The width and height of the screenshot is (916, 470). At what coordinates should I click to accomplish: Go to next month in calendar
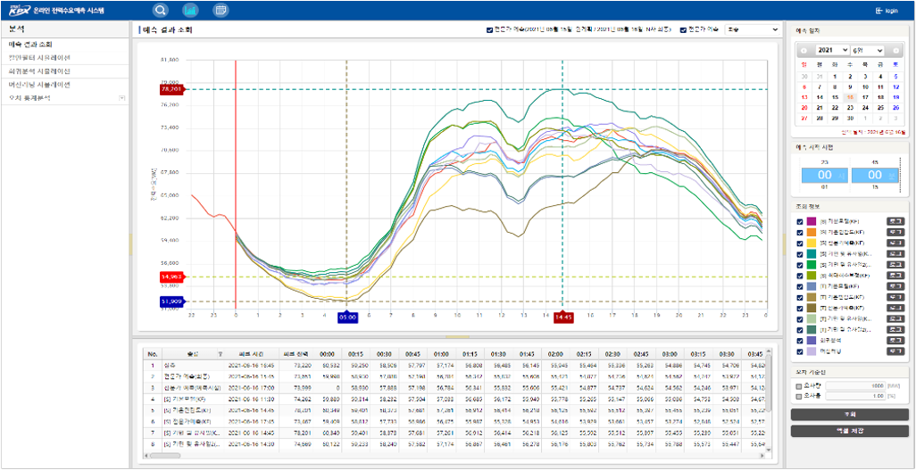click(x=896, y=51)
